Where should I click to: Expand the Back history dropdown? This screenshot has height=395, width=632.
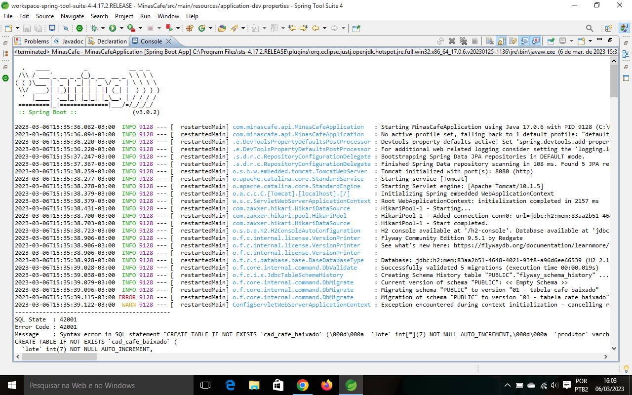(324, 28)
